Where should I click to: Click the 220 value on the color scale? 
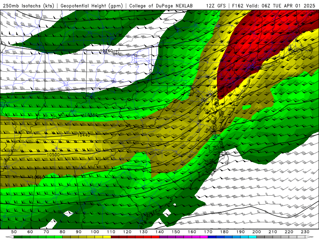point(289,232)
